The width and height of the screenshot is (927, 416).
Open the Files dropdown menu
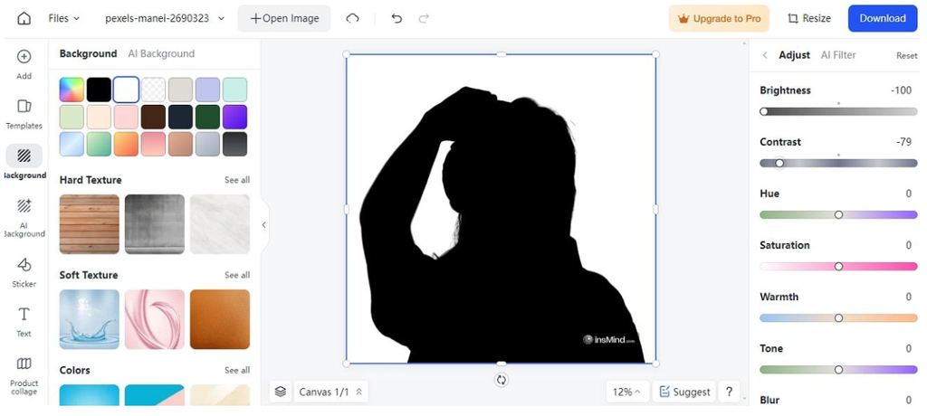[x=64, y=18]
